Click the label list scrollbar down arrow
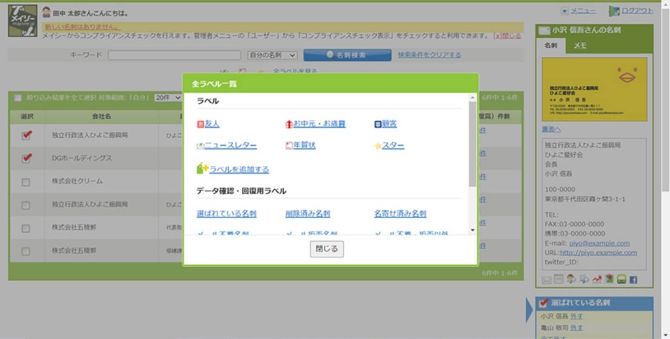Image resolution: width=670 pixels, height=339 pixels. tap(473, 230)
